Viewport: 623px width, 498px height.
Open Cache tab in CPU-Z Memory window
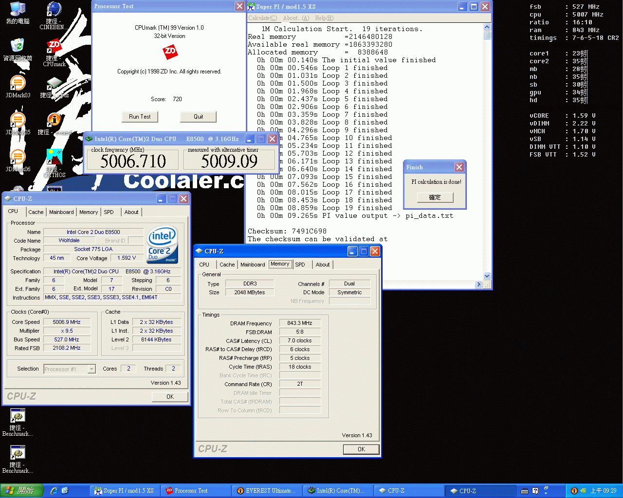[x=227, y=265]
